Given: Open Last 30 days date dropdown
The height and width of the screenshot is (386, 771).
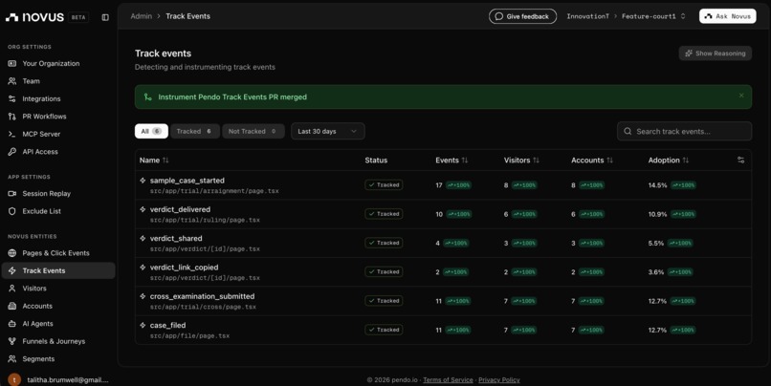Looking at the screenshot, I should pyautogui.click(x=327, y=131).
